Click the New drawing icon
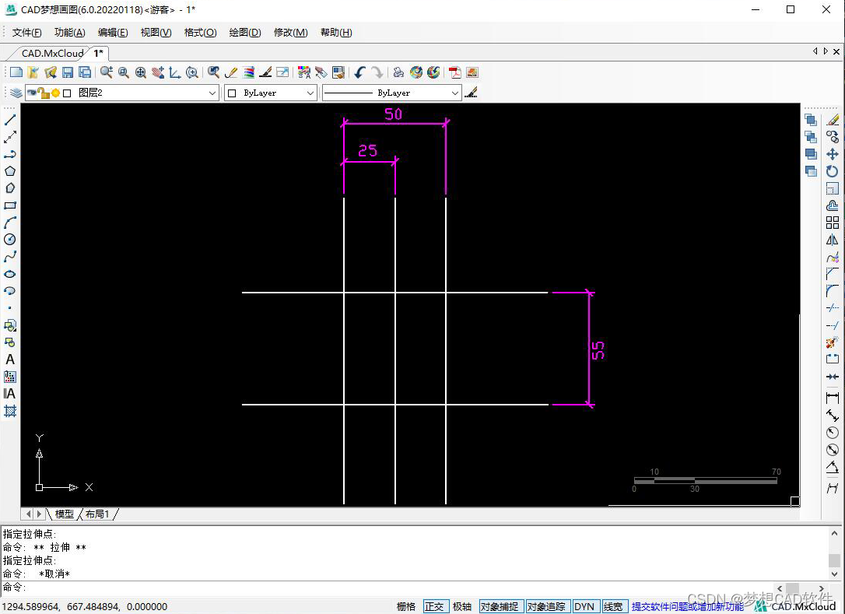The image size is (845, 614). (16, 72)
